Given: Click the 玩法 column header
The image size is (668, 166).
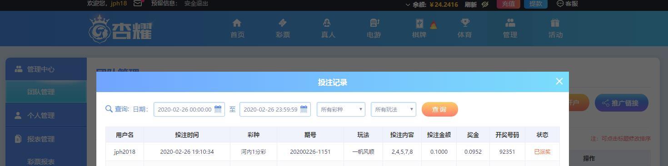Looking at the screenshot, I should point(363,135).
